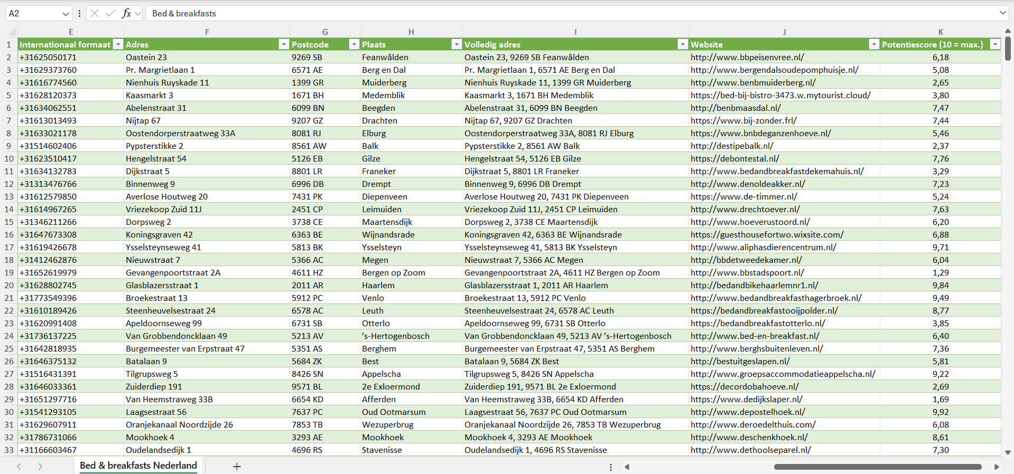
Task: Click the formula bar input field
Action: [x=571, y=13]
